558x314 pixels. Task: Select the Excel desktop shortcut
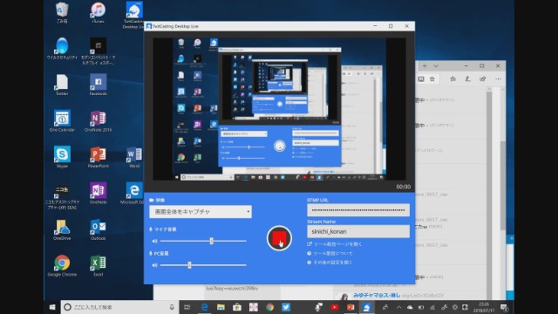(98, 265)
